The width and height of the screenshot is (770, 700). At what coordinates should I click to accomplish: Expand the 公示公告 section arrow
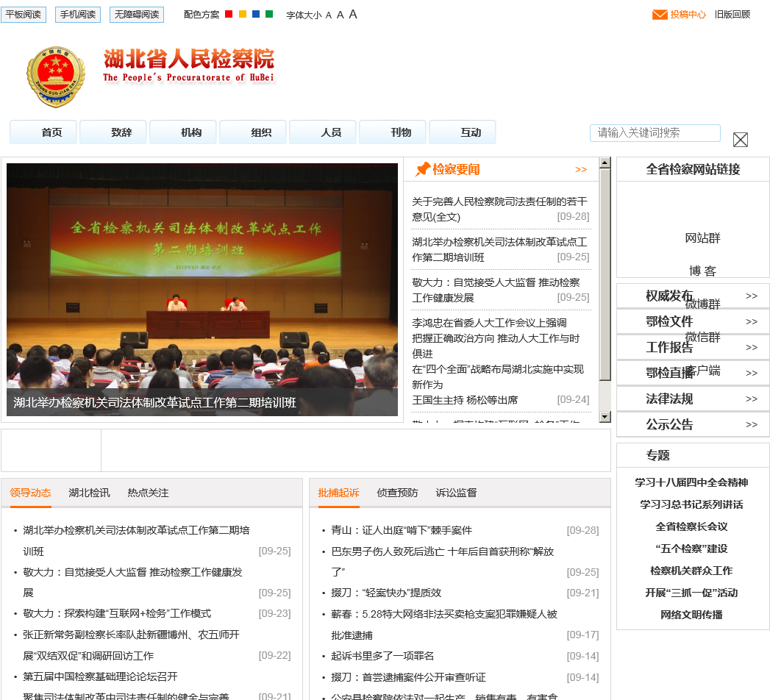point(752,424)
